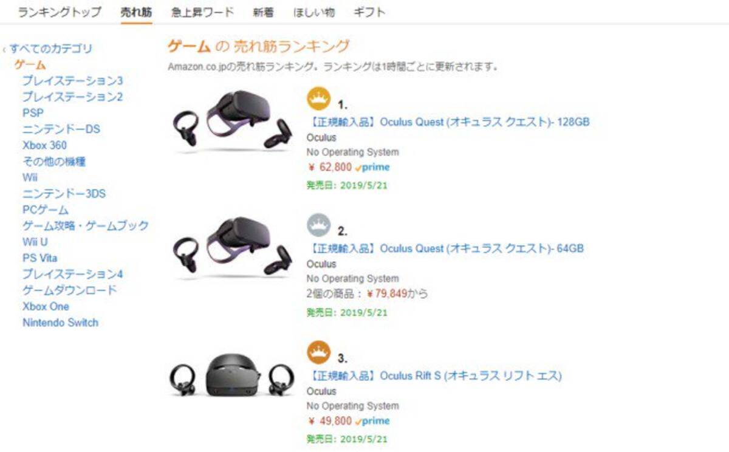Open the 新着 tab
The width and height of the screenshot is (729, 452).
click(x=263, y=12)
